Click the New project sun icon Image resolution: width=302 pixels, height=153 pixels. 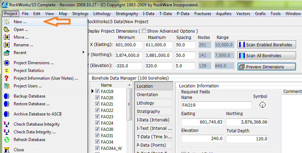tap(7, 22)
